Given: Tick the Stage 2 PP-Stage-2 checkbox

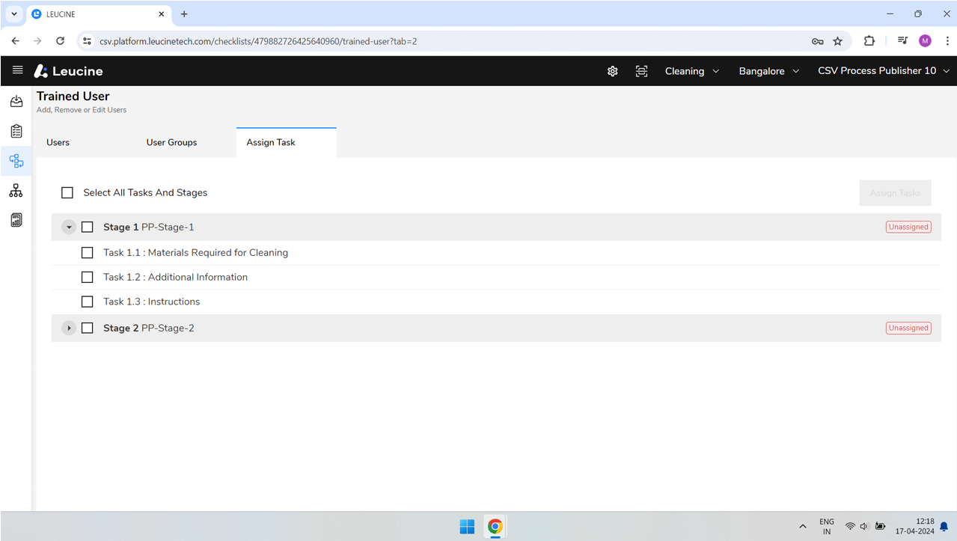Looking at the screenshot, I should tap(88, 328).
